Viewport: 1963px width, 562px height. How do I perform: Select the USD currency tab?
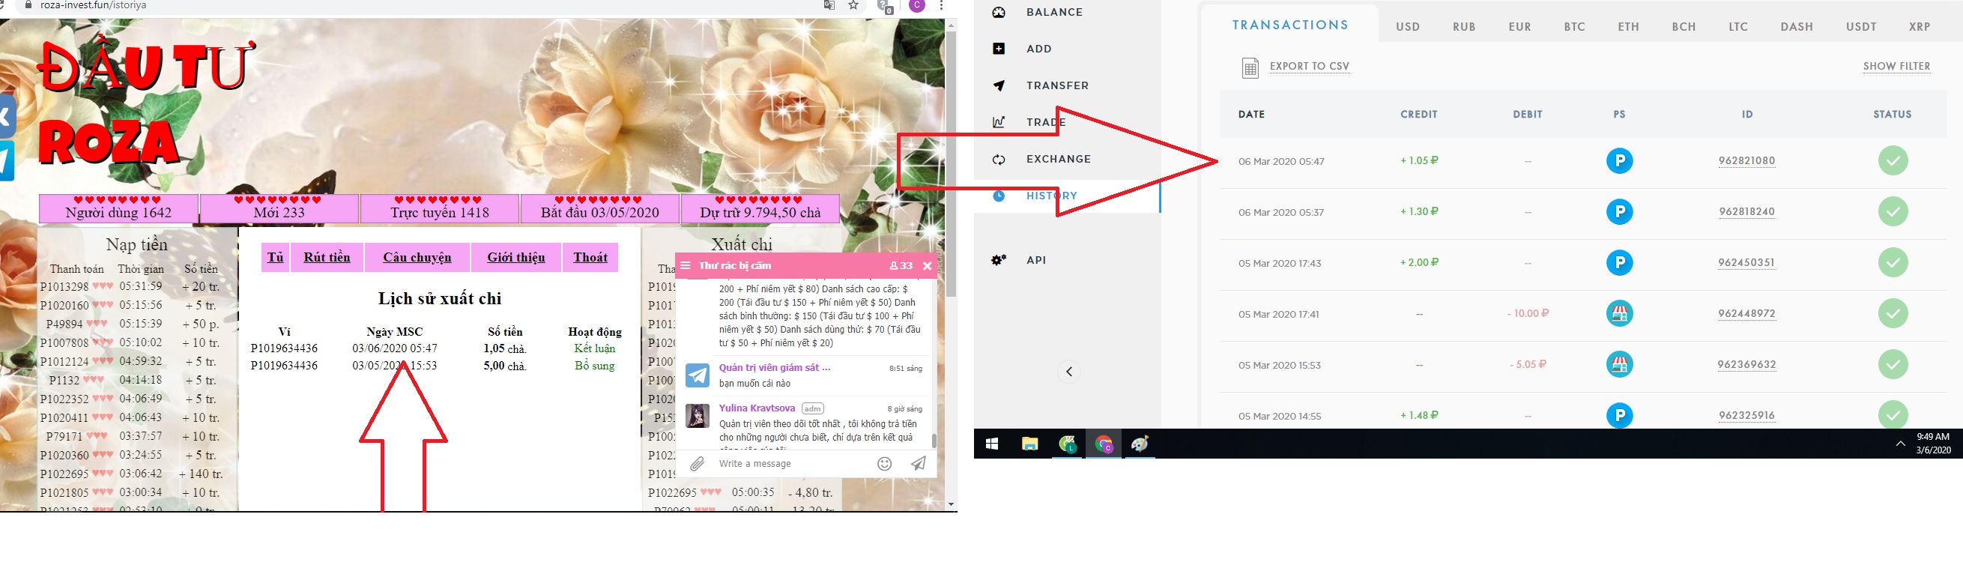pos(1408,27)
